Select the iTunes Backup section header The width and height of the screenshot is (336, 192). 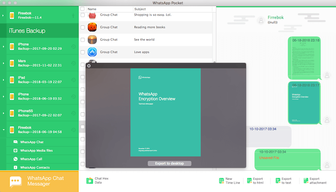tap(39, 31)
